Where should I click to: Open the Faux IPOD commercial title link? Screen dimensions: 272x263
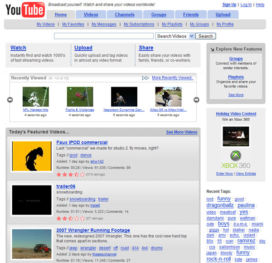82,142
